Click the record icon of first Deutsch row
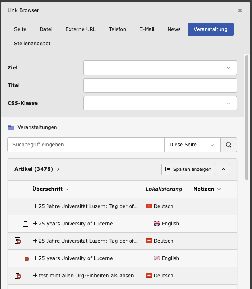The height and width of the screenshot is (289, 252). [17, 206]
